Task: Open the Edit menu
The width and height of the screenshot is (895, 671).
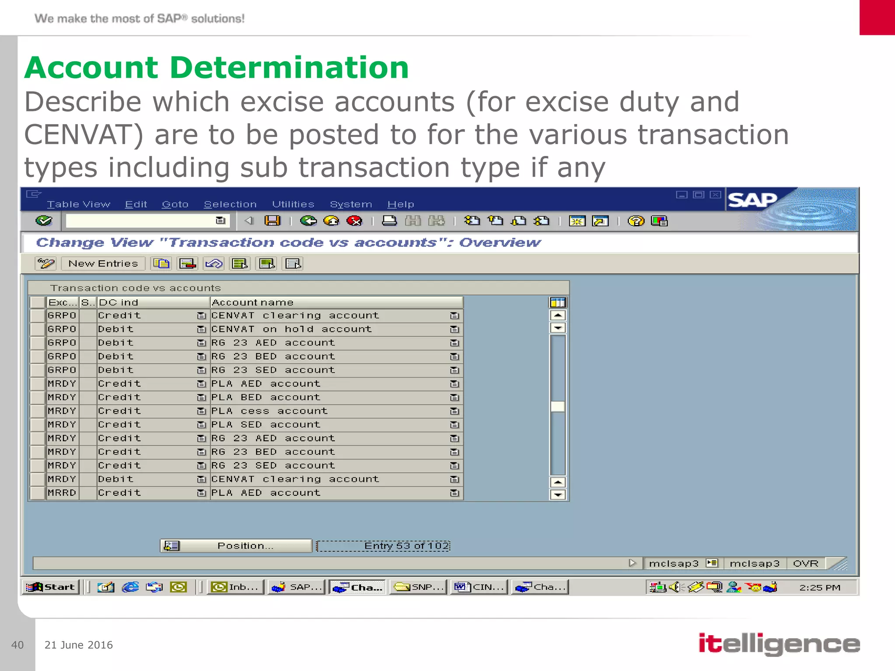Action: pos(136,204)
